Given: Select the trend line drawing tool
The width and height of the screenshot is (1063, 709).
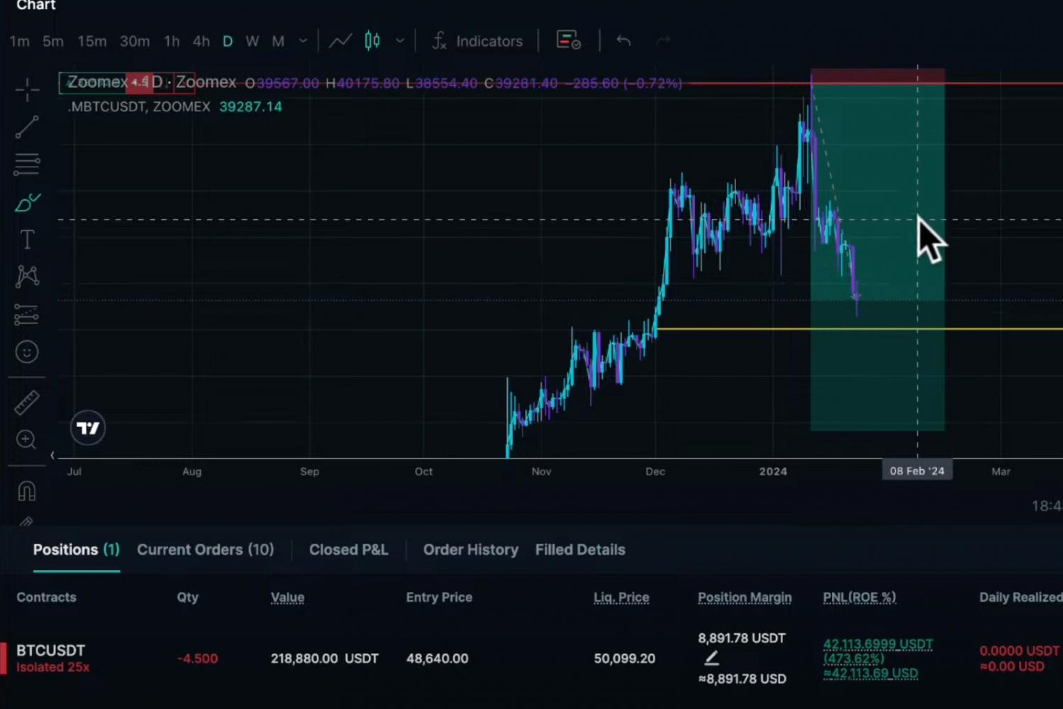Looking at the screenshot, I should pyautogui.click(x=27, y=128).
